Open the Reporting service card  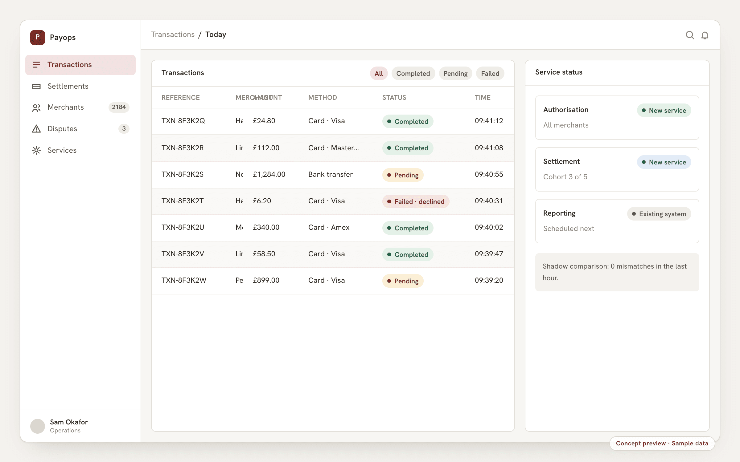coord(617,221)
